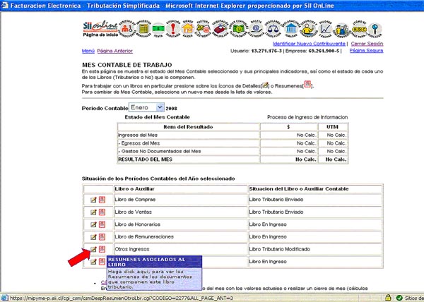424x302 pixels.
Task: Open details icon for Libro de Ventas
Action: tap(93, 212)
